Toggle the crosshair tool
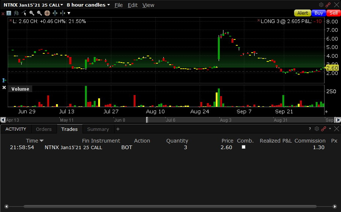This screenshot has width=341, height=212. tap(47, 13)
